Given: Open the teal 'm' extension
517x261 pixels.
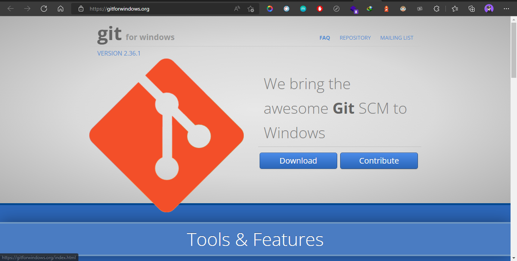Looking at the screenshot, I should 303,9.
